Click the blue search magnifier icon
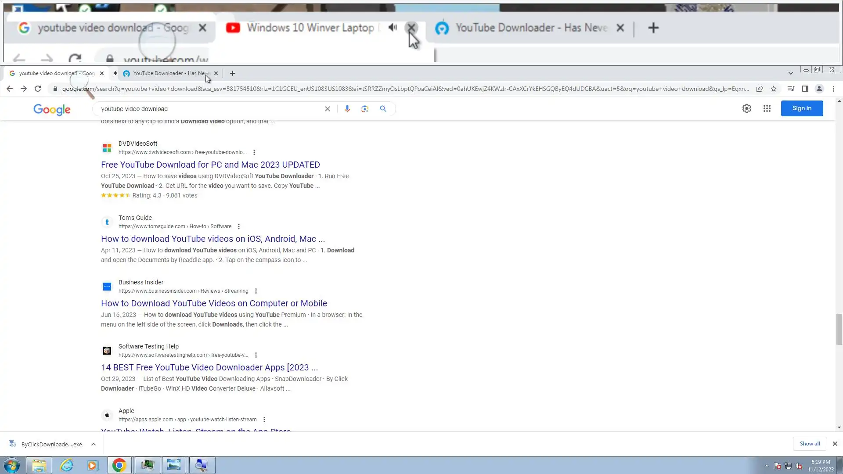Viewport: 843px width, 474px height. coord(383,109)
